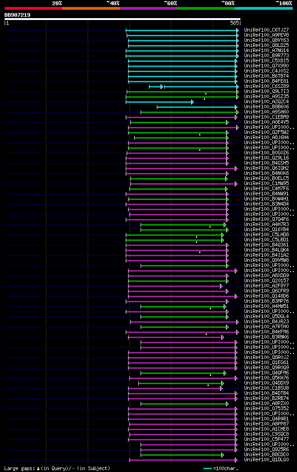Click the orange 40% identity legend segment
The image size is (297, 472).
(x=91, y=8)
